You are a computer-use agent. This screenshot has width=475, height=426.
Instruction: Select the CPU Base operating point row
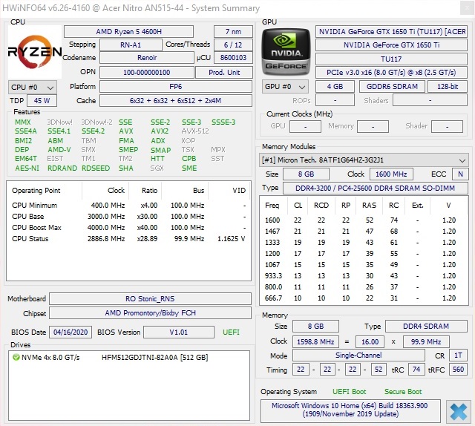[x=128, y=216]
